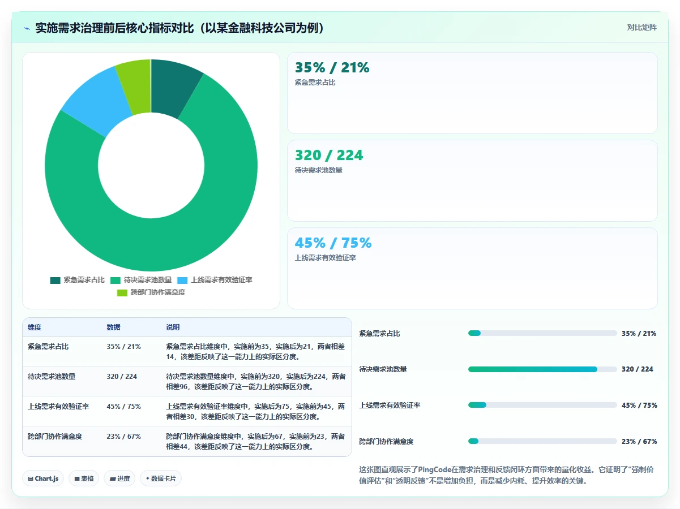This screenshot has width=680, height=509.
Task: Click the 跨部门协作满意度 progress bar
Action: (542, 441)
